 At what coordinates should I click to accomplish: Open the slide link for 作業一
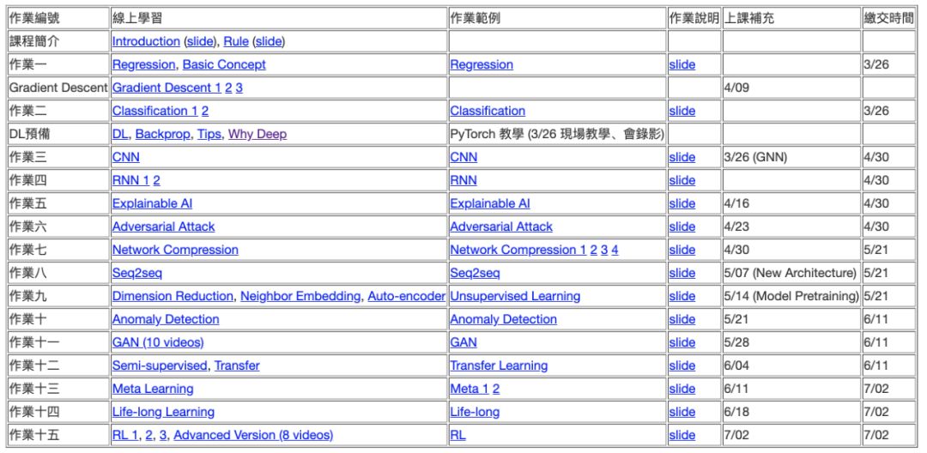[x=682, y=64]
